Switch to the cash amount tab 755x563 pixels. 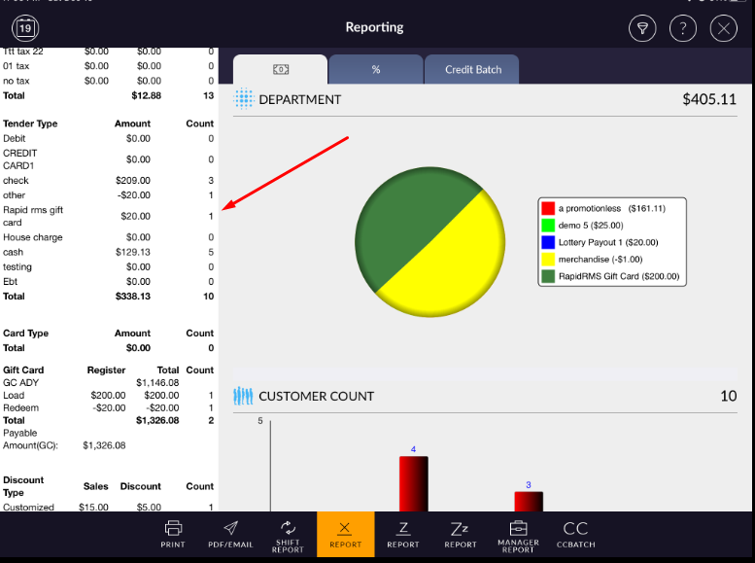point(280,70)
